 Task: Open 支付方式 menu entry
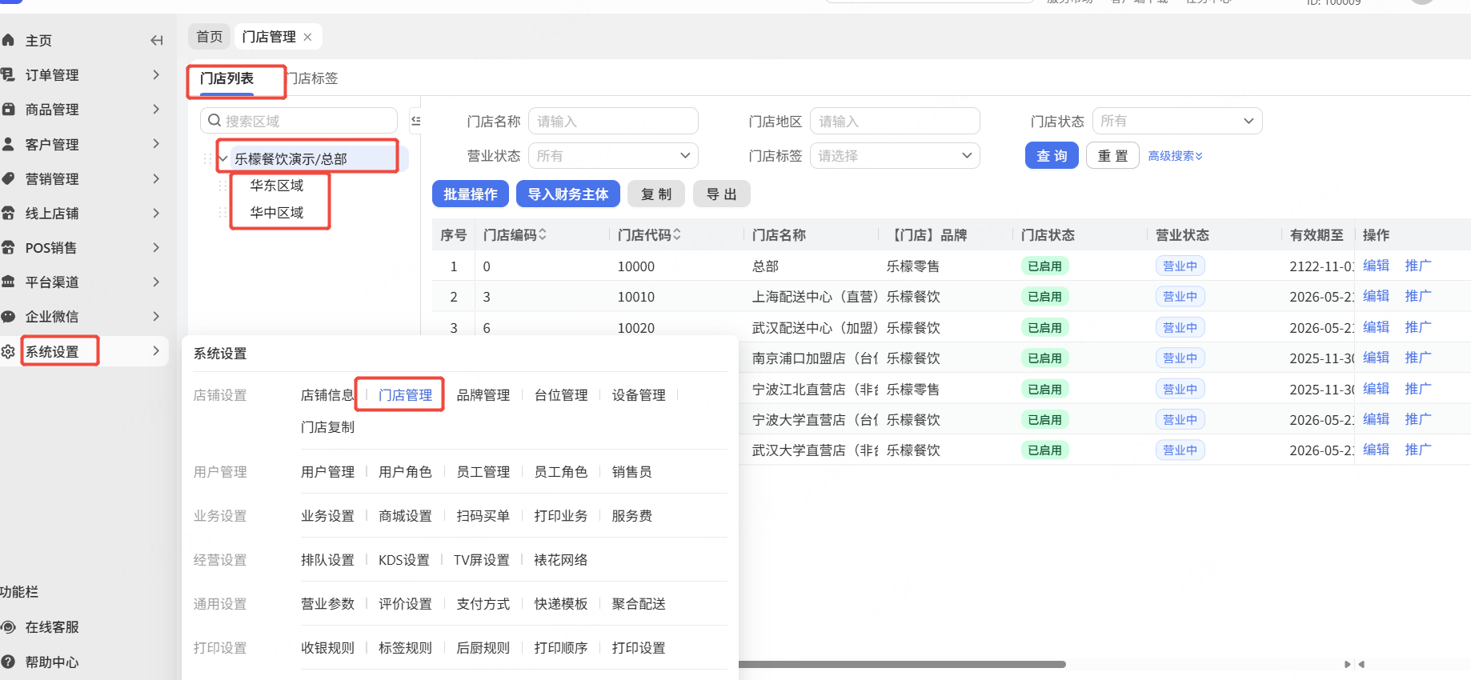tap(483, 604)
